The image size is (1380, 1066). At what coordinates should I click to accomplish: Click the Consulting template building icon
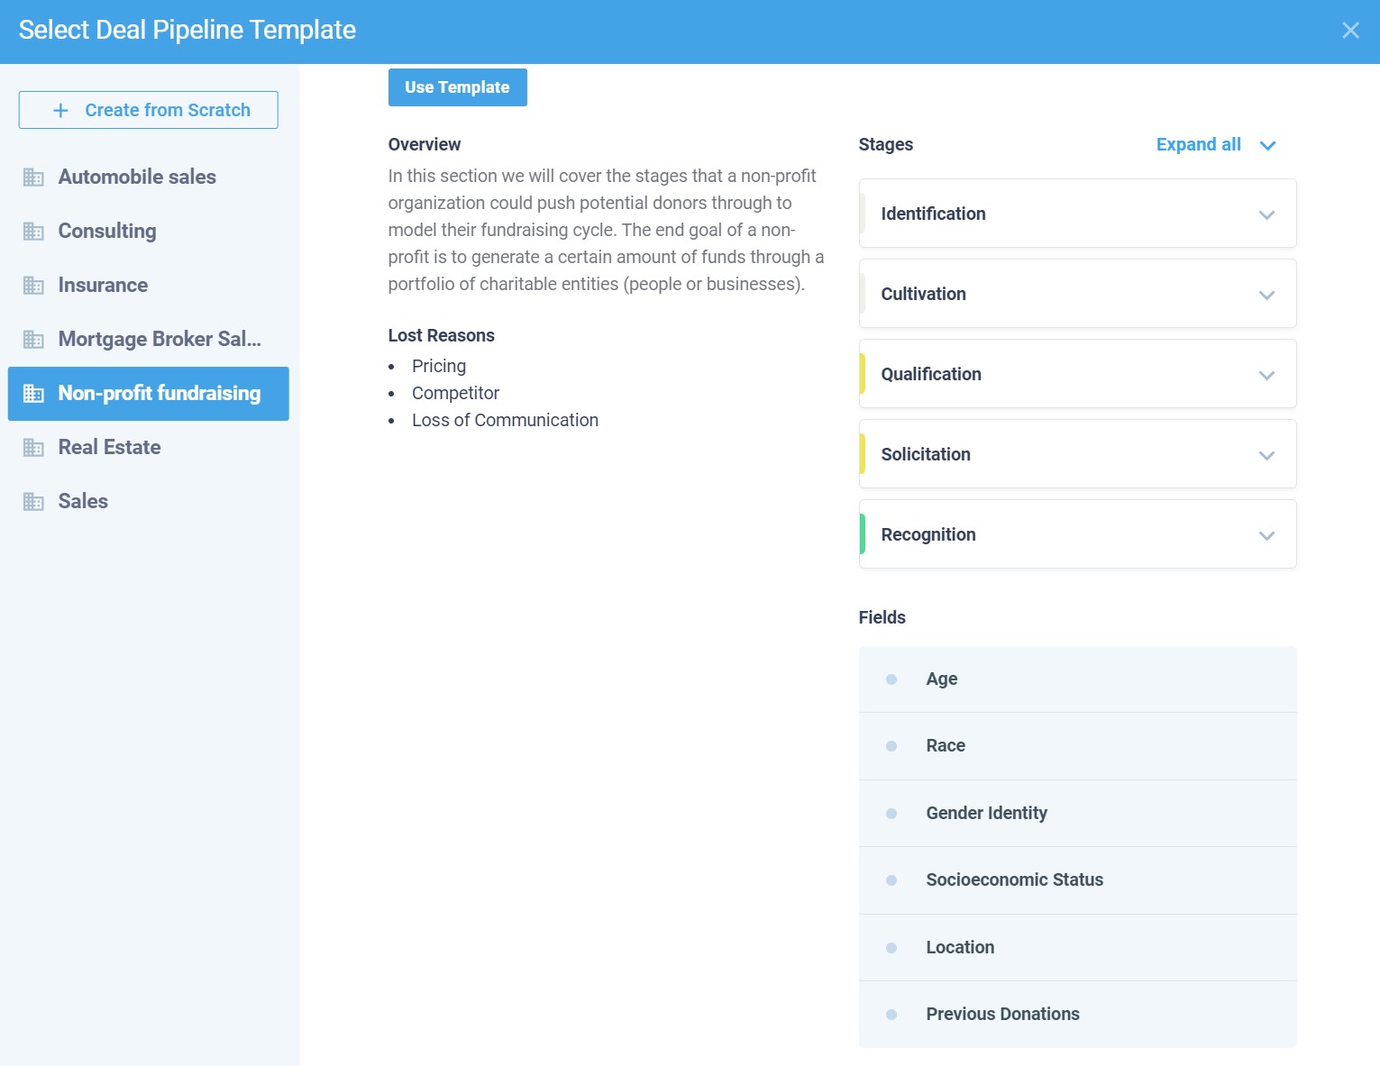(x=33, y=232)
